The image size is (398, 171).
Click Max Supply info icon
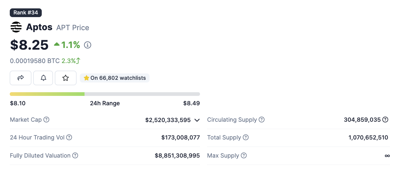tap(244, 156)
